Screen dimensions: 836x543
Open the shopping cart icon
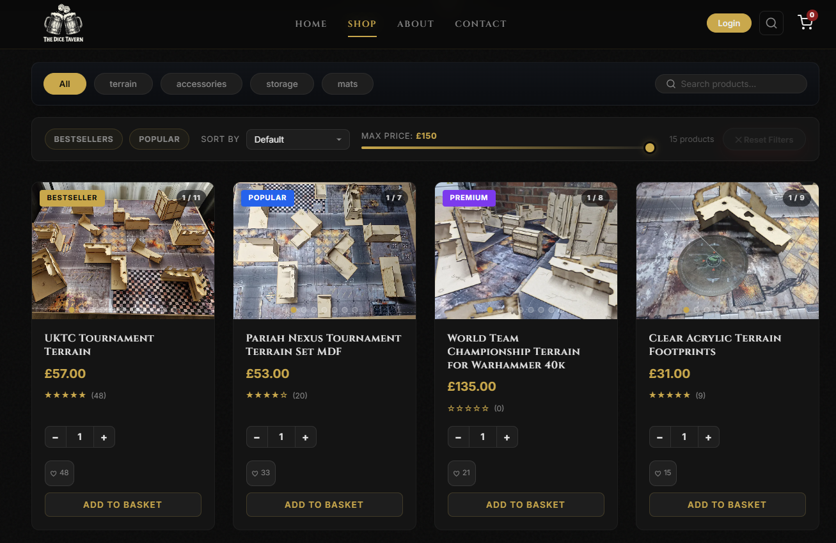pos(805,23)
